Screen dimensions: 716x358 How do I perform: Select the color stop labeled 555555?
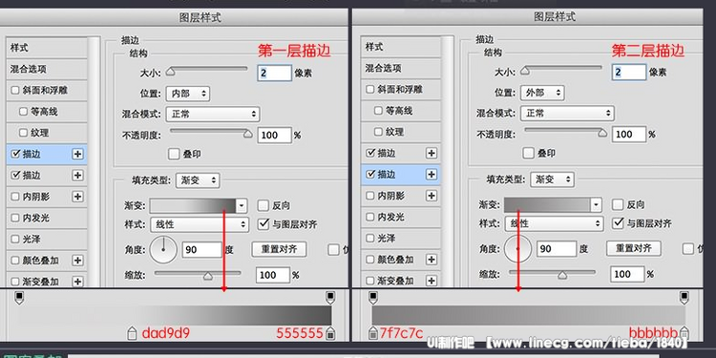[x=330, y=333]
